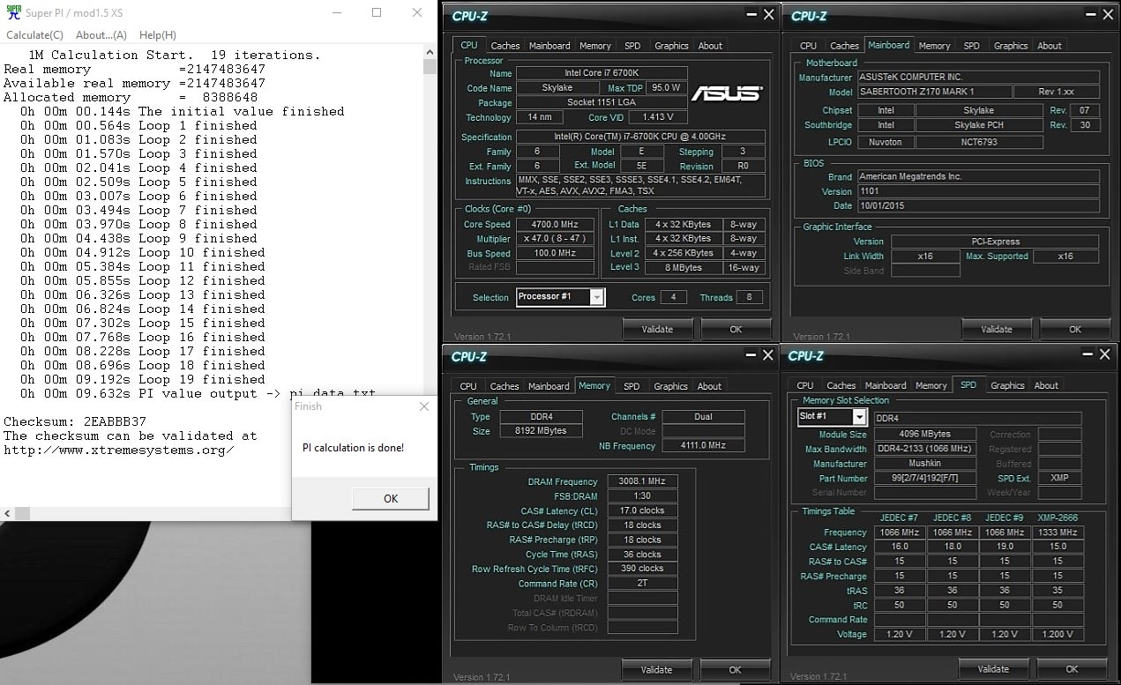Image resolution: width=1121 pixels, height=685 pixels.
Task: Click the xtremesystems.org URL in Super PI output
Action: point(119,450)
